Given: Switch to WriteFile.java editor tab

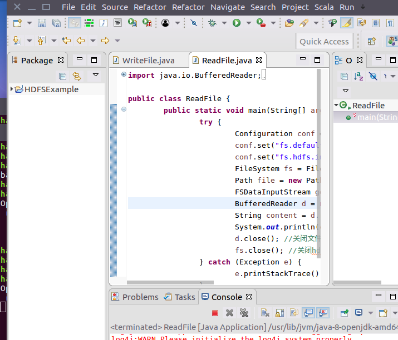Looking at the screenshot, I should tap(148, 61).
